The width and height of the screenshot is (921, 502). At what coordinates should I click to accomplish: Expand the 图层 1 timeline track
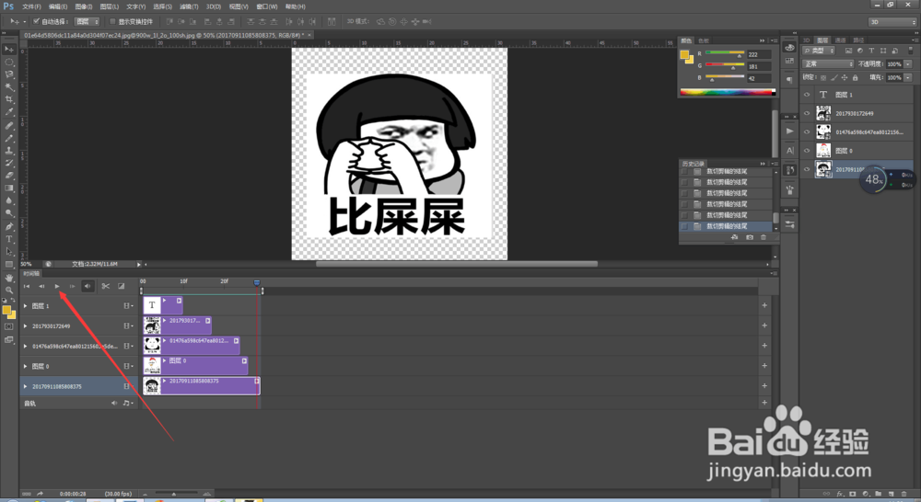[25, 305]
